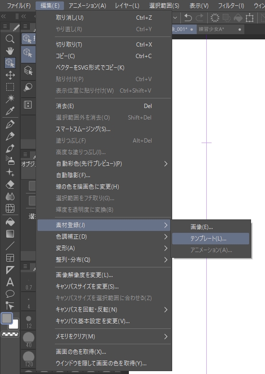
Task: Select the Correct line tool
Action: coord(10,305)
